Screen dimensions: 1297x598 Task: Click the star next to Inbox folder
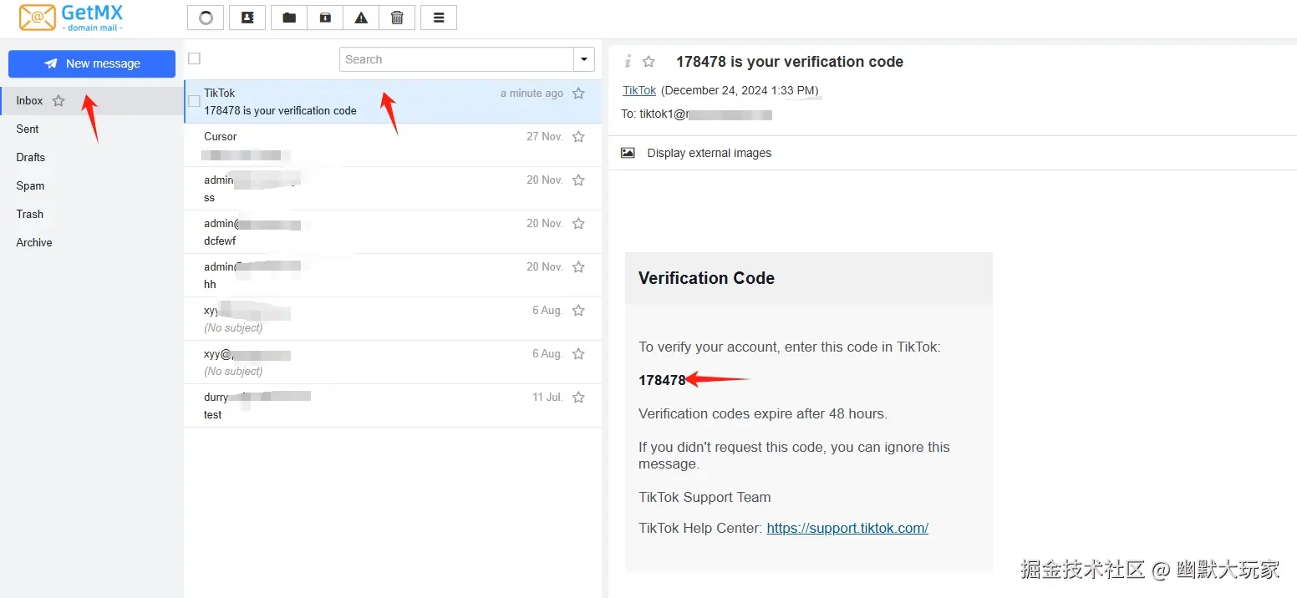[58, 101]
